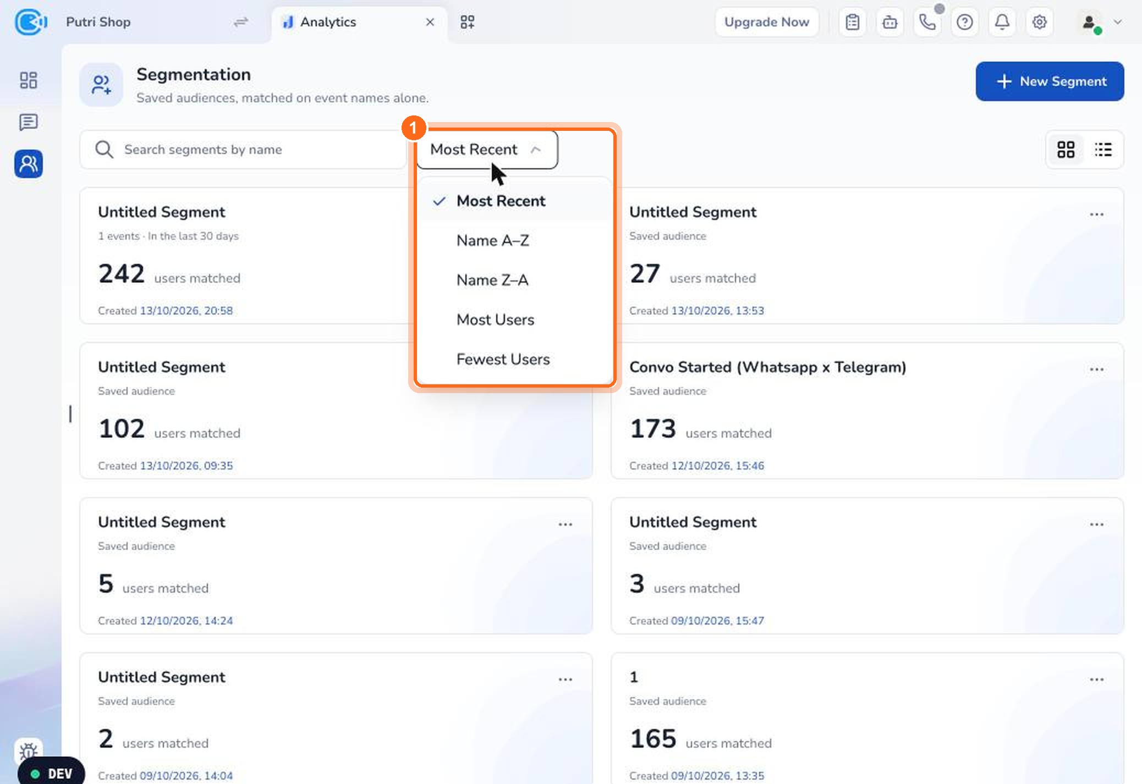Collapse the Most Recent sort dropdown

[487, 150]
